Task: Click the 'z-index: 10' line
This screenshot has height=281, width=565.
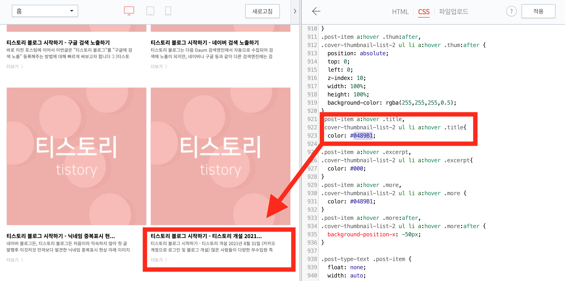Action: click(x=347, y=78)
